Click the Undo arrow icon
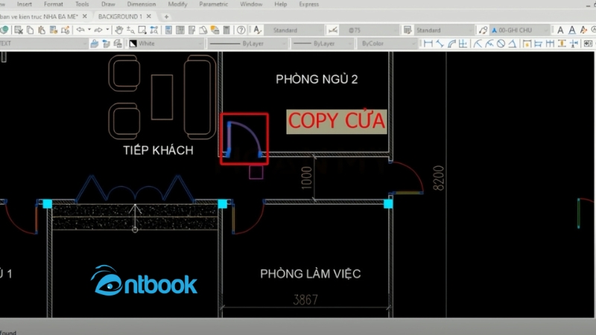The image size is (596, 335). 80,30
